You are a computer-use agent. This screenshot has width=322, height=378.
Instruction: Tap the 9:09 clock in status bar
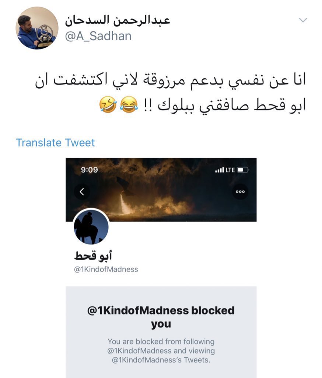click(89, 170)
